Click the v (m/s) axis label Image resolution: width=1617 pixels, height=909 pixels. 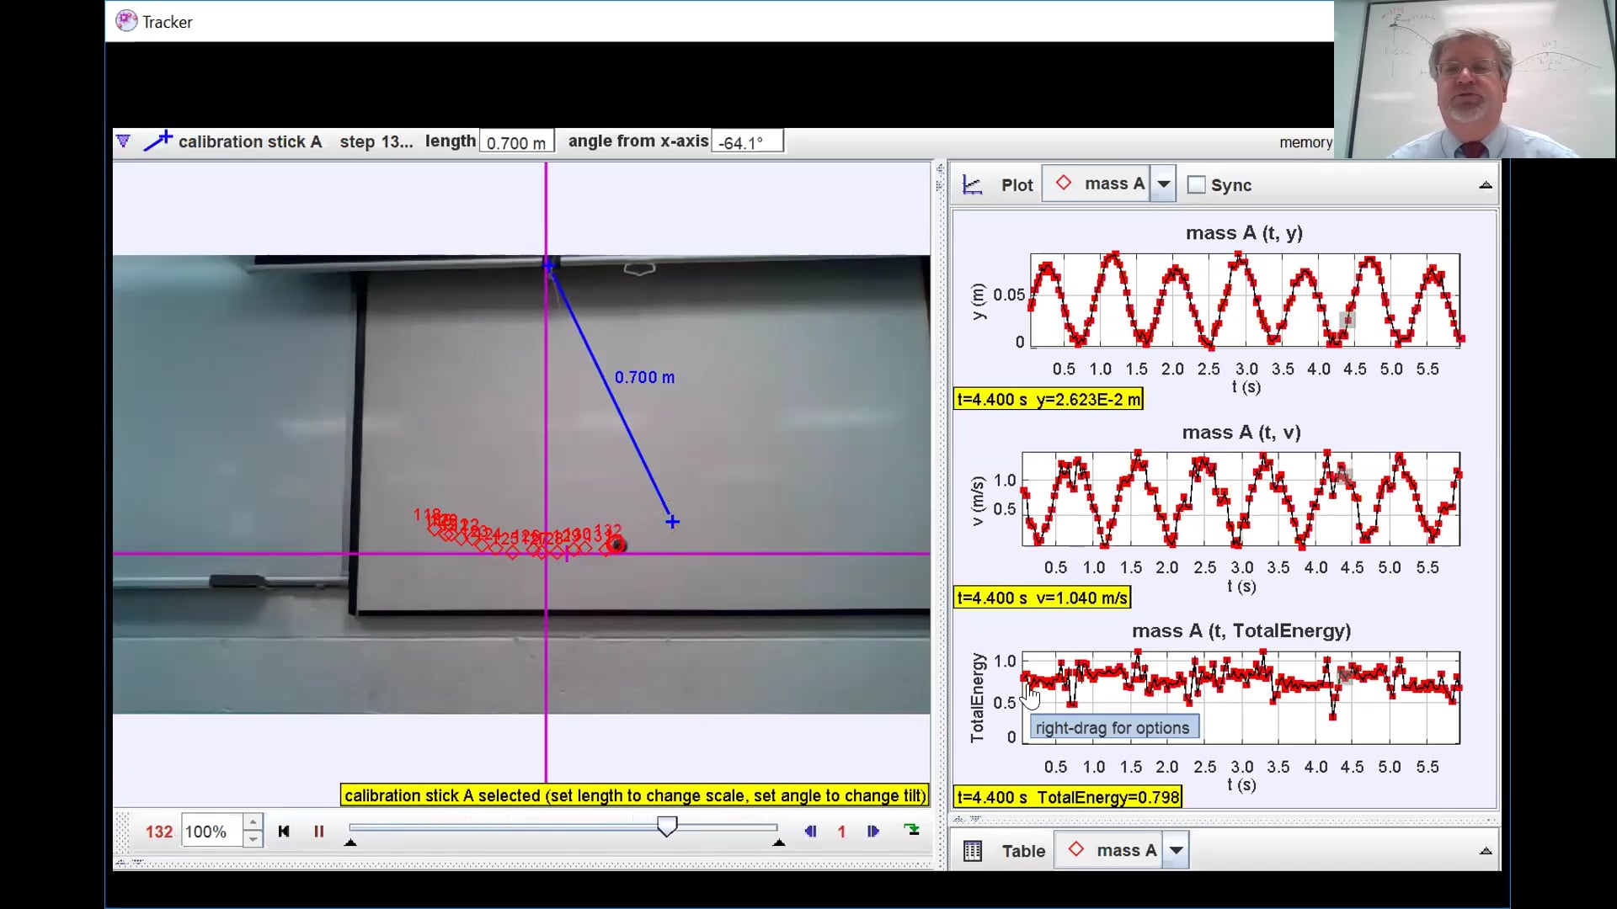pyautogui.click(x=977, y=501)
